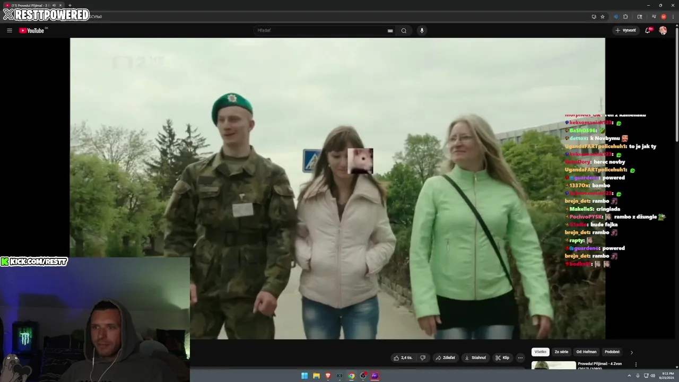Dislike the video
This screenshot has height=382, width=679.
pos(423,358)
